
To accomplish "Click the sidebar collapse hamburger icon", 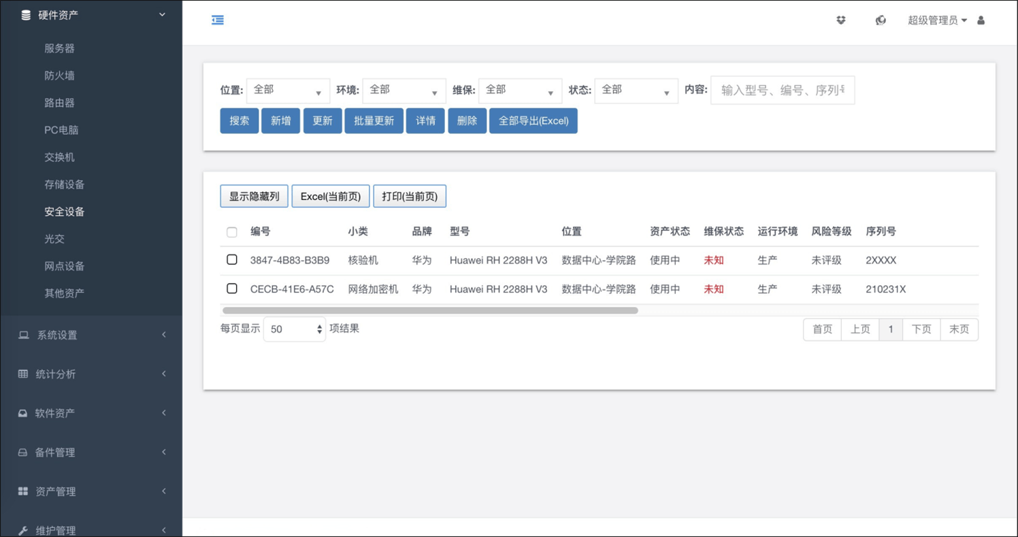I will pos(218,20).
